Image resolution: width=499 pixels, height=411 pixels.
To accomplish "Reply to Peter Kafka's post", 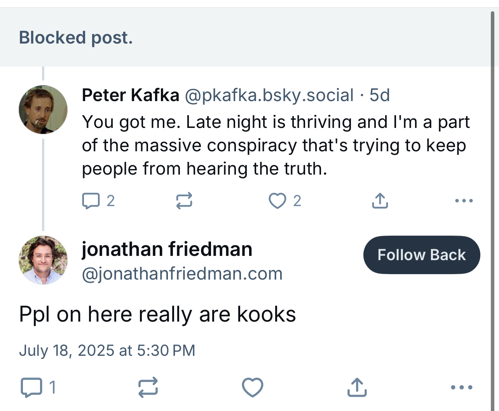I will tap(91, 201).
